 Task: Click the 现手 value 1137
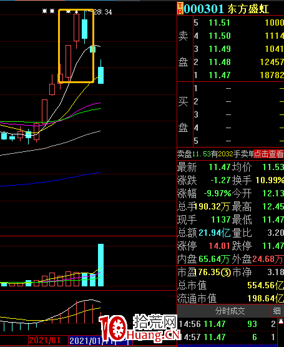pos(221,219)
